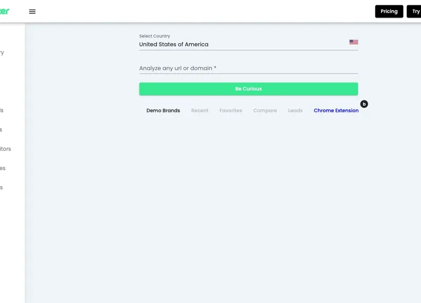421x303 pixels.
Task: Switch to the Demo Brands tab
Action: (x=163, y=110)
